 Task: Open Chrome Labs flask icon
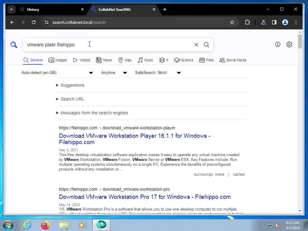[x=263, y=22]
